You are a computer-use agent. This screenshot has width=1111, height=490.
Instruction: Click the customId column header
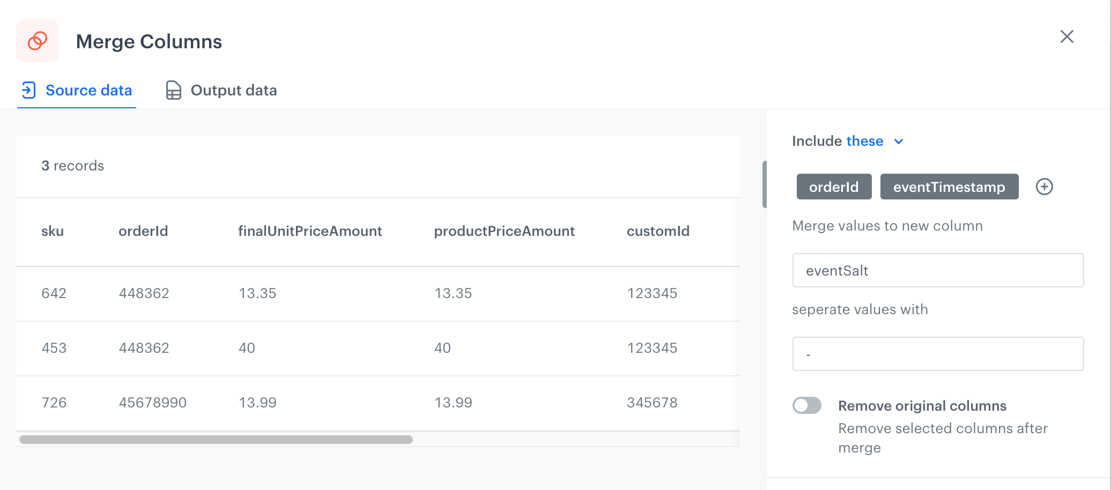[658, 231]
